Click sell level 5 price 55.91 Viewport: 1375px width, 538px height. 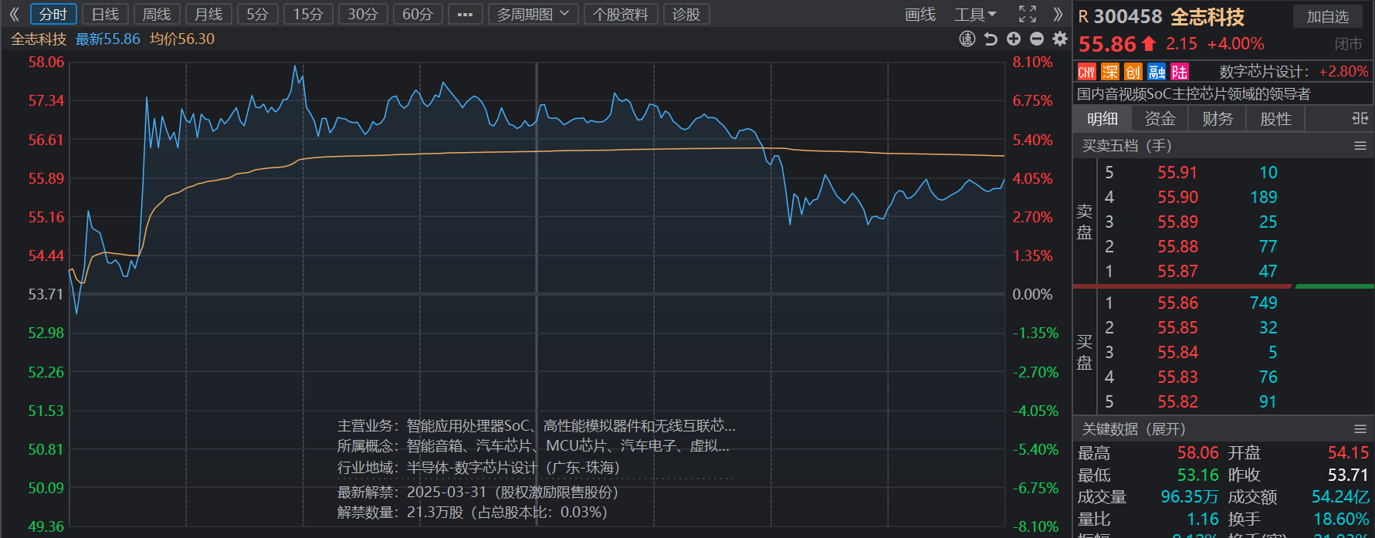1177,173
